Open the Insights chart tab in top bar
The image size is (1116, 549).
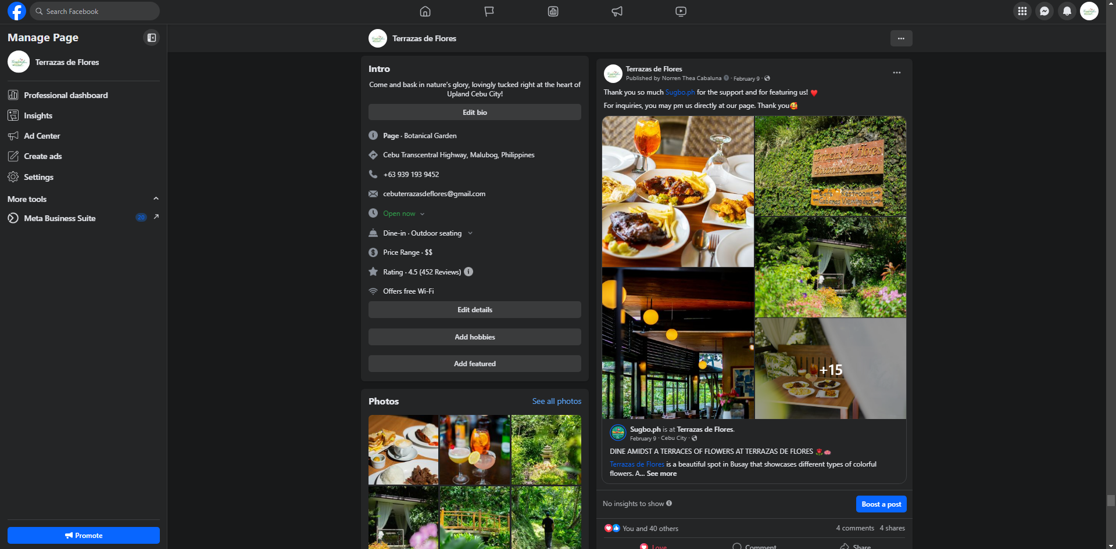553,12
